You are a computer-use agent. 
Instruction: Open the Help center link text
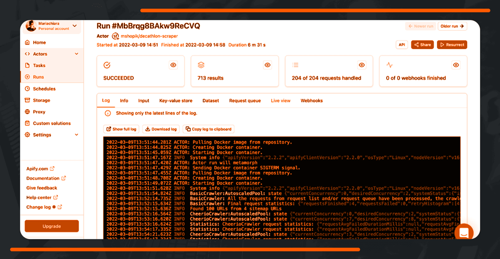coord(39,197)
